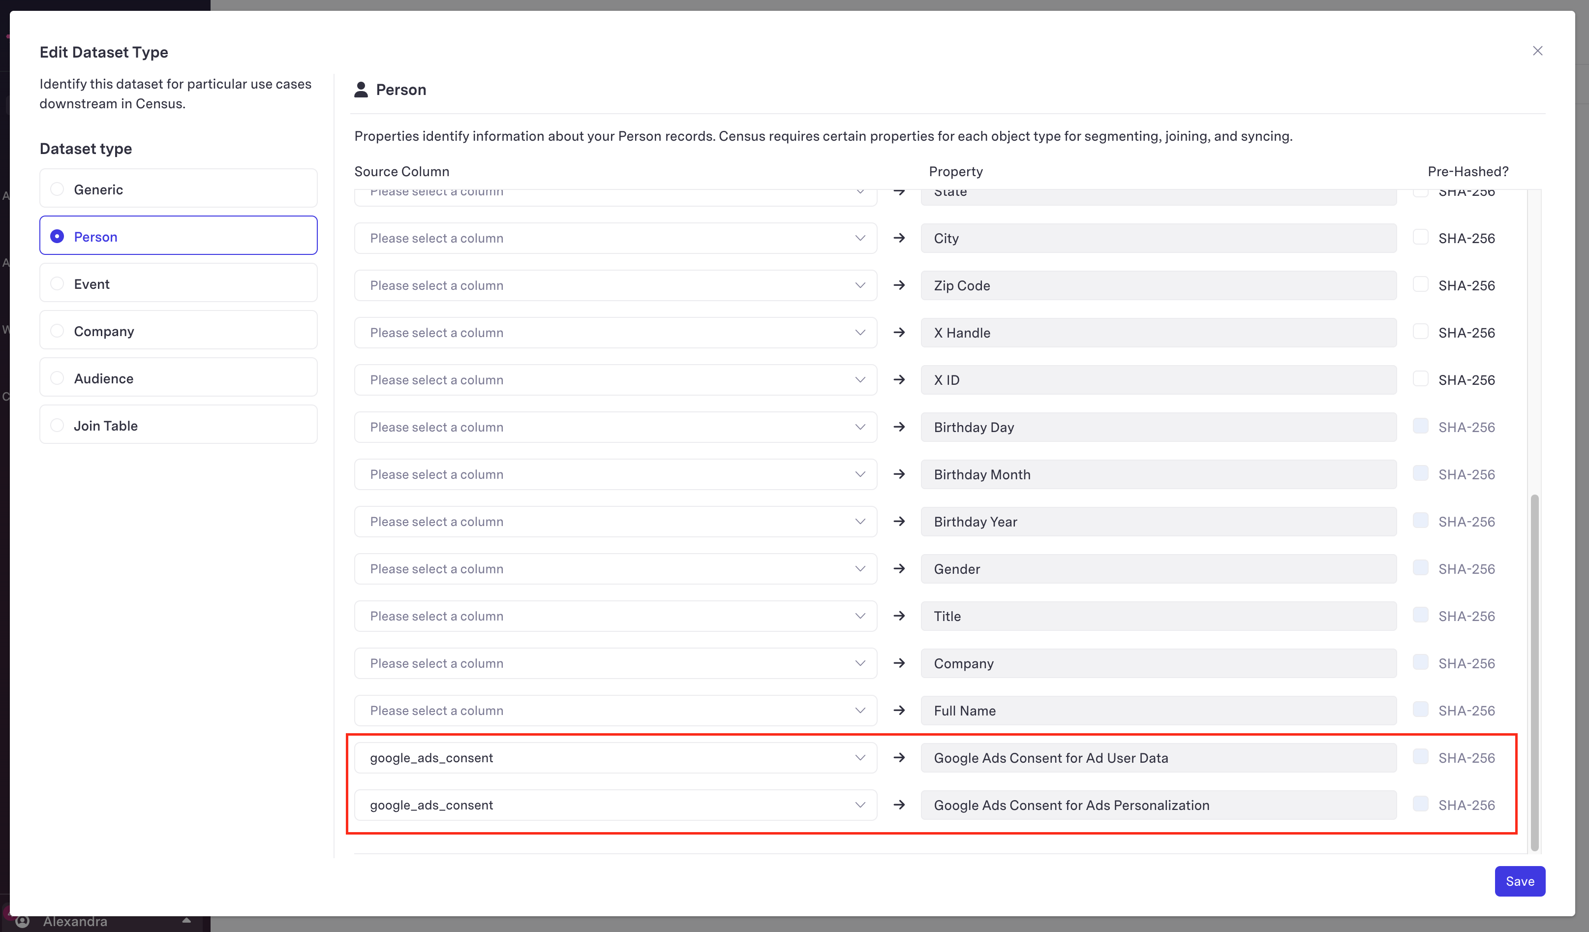Click the arrow icon beside Gender
1589x932 pixels.
(899, 569)
